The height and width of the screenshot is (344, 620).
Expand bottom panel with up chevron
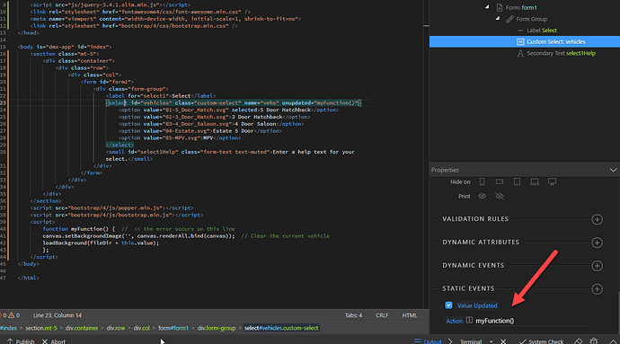click(613, 341)
